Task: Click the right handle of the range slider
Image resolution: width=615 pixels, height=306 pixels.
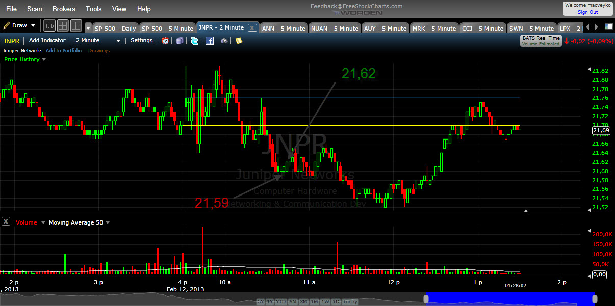Action: 594,299
